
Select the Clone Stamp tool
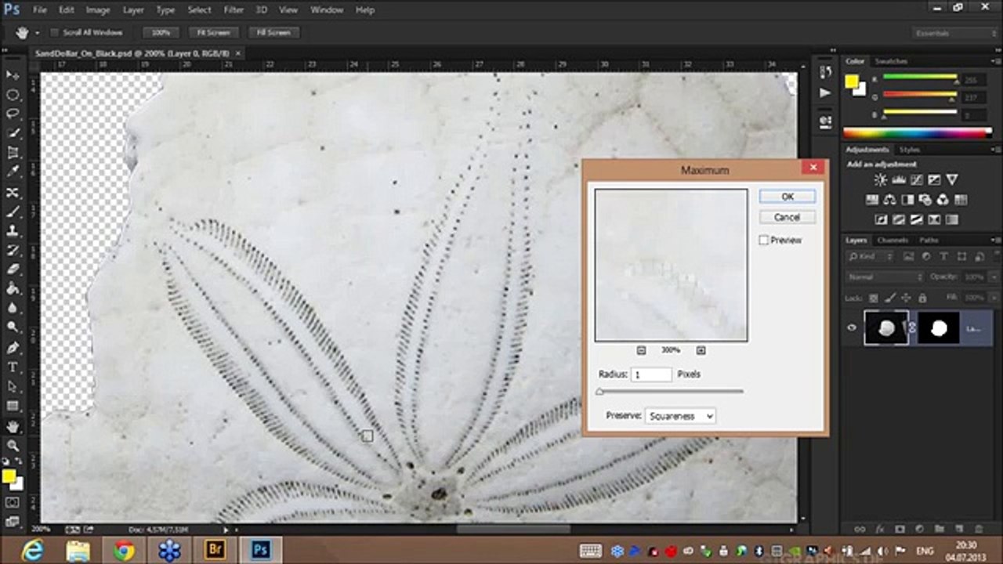pyautogui.click(x=13, y=231)
